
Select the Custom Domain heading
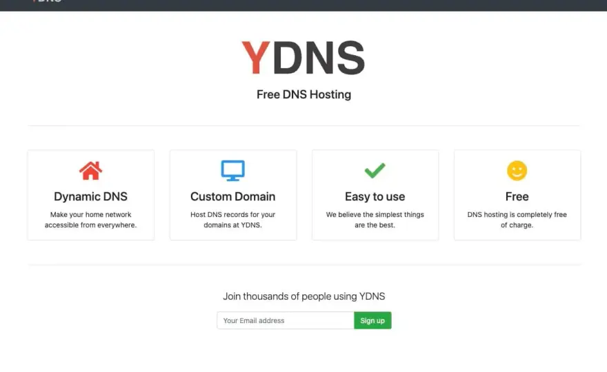(232, 196)
